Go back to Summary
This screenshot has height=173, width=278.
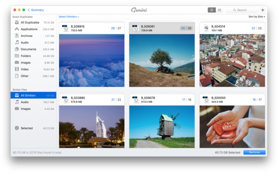pyautogui.click(x=36, y=10)
